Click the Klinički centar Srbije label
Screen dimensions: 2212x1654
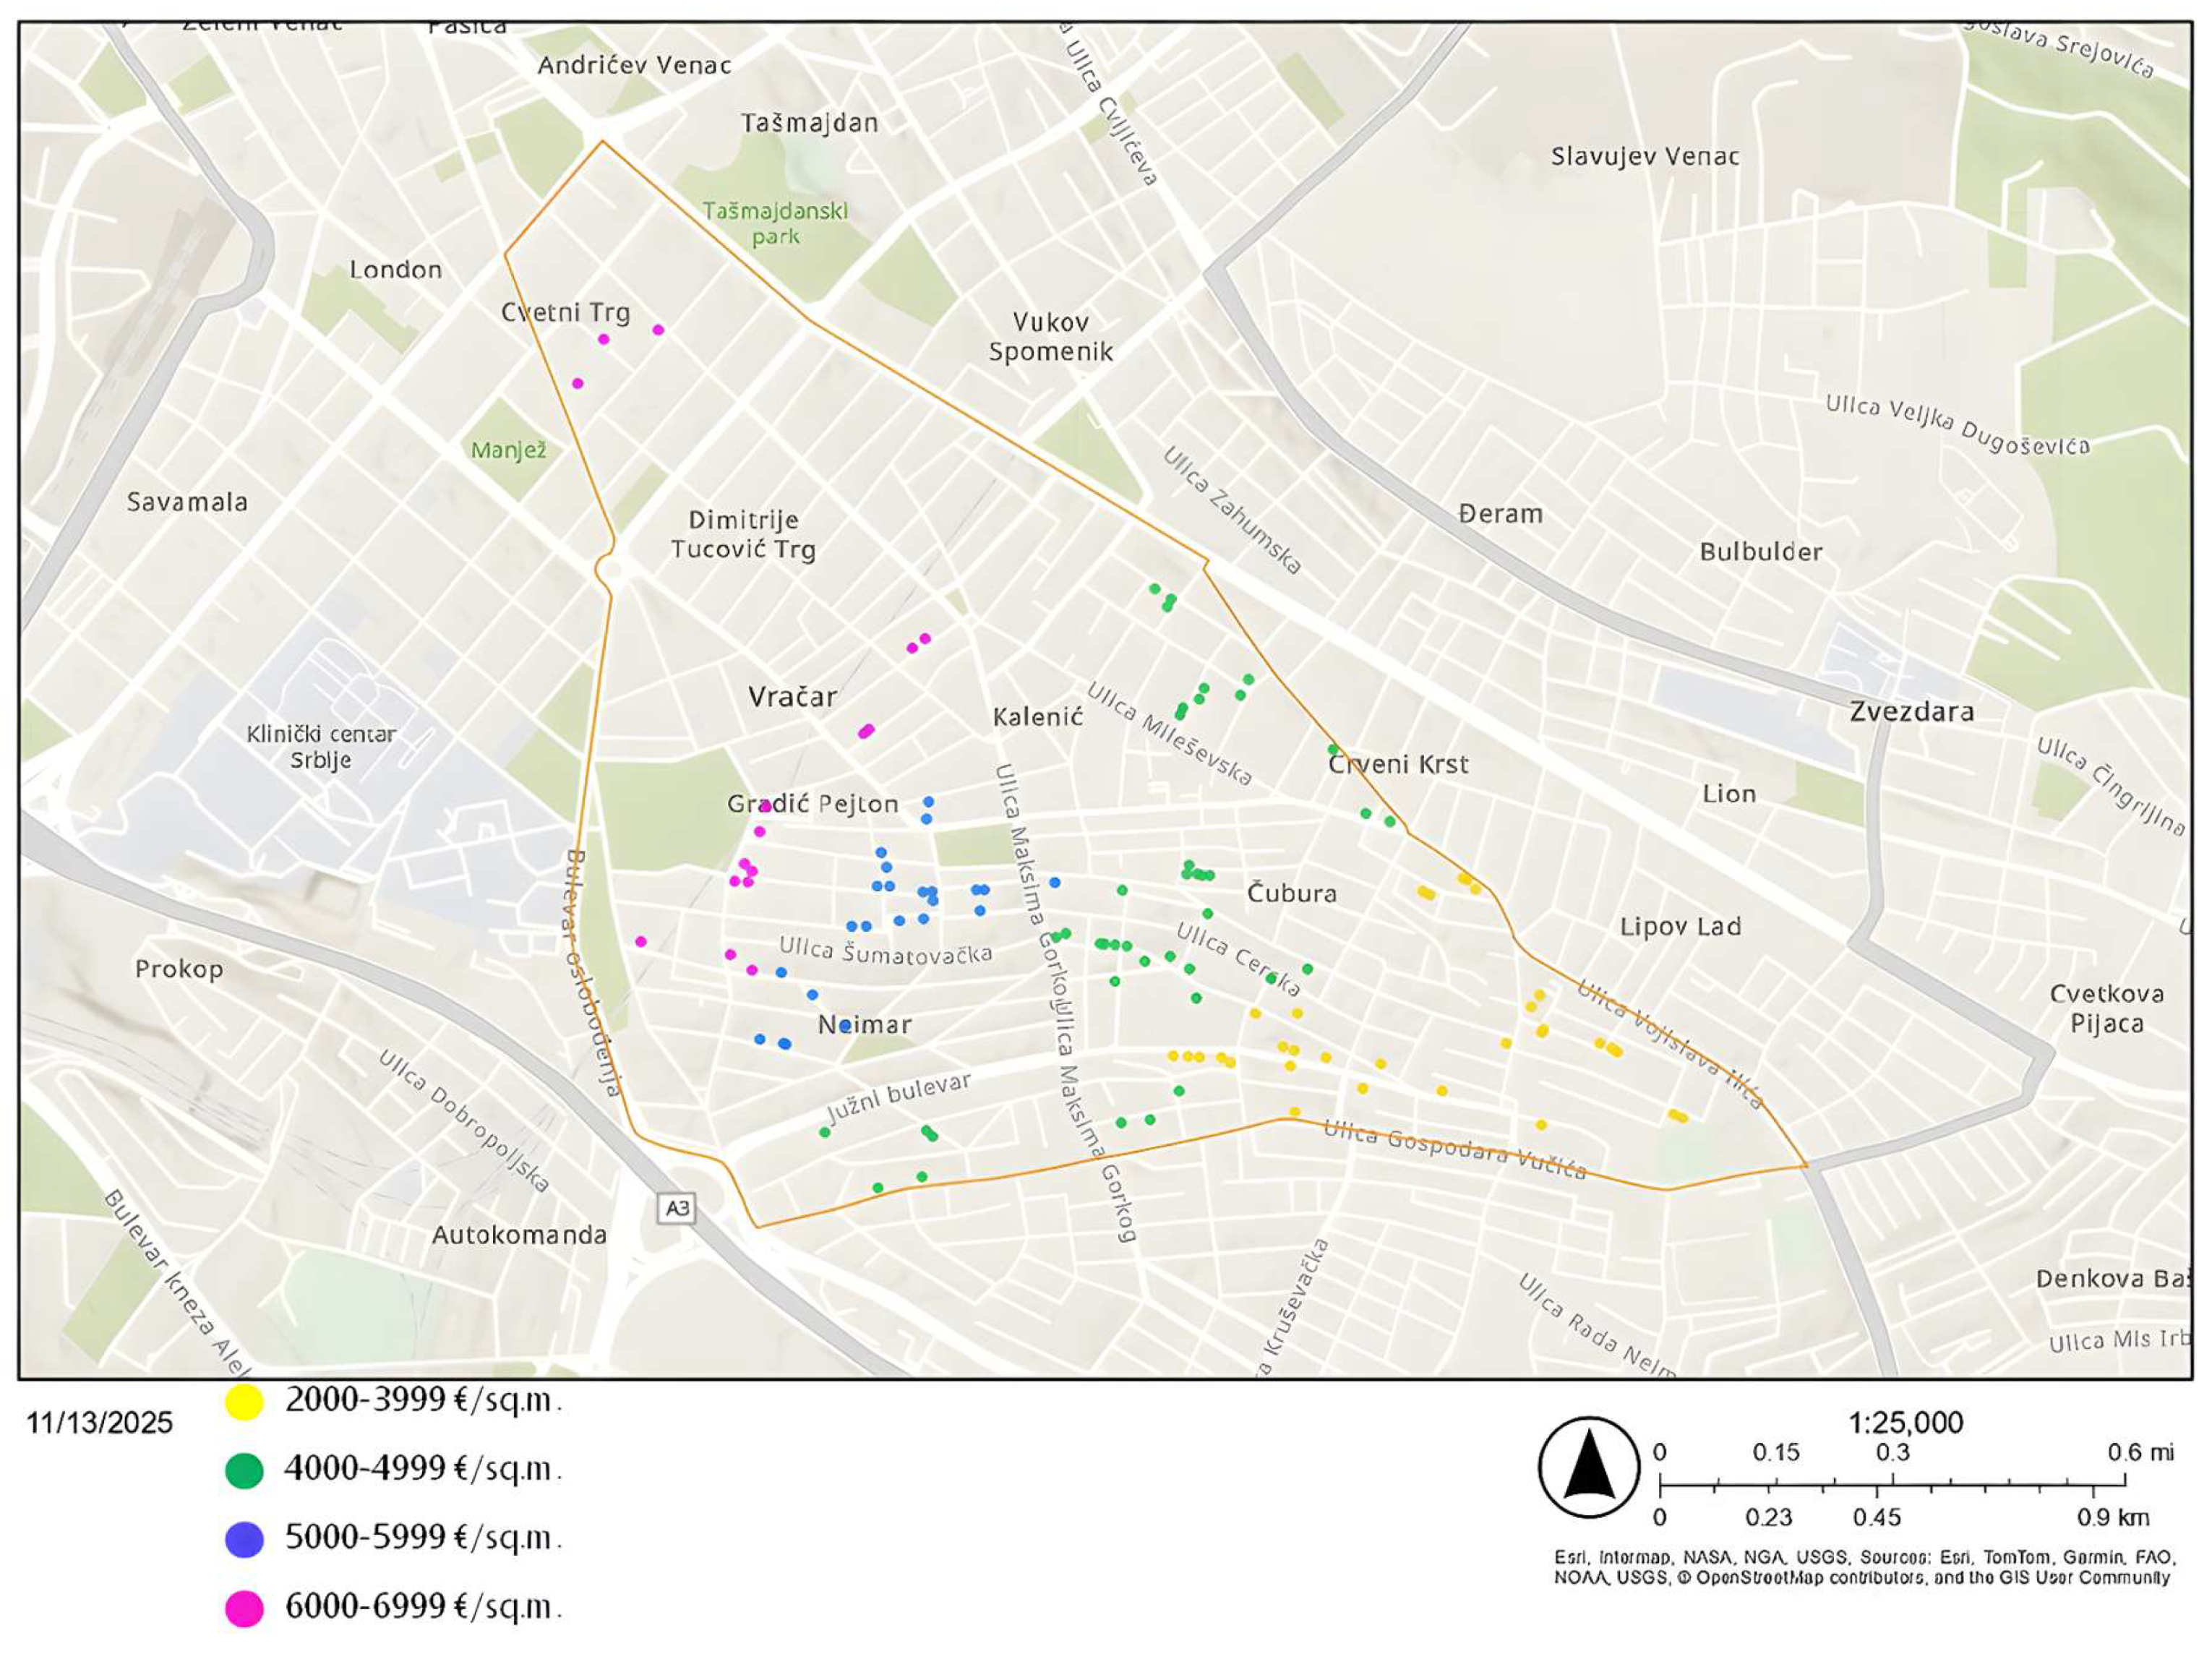[x=321, y=747]
